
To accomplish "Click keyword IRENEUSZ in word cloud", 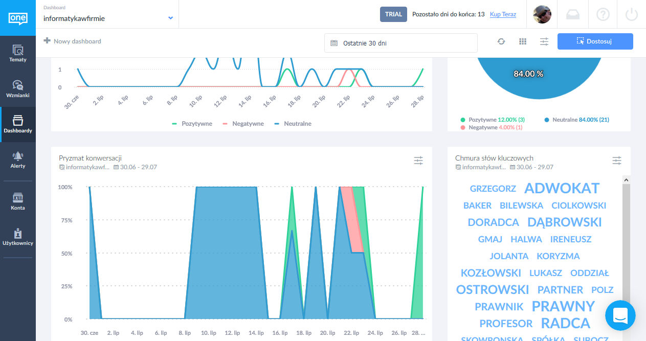I will [x=571, y=239].
